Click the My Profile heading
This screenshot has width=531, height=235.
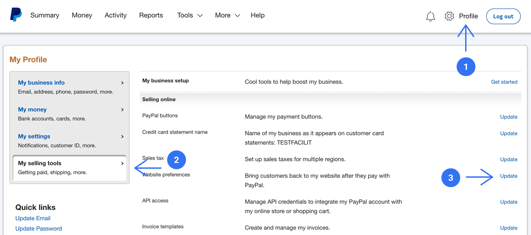click(x=28, y=60)
